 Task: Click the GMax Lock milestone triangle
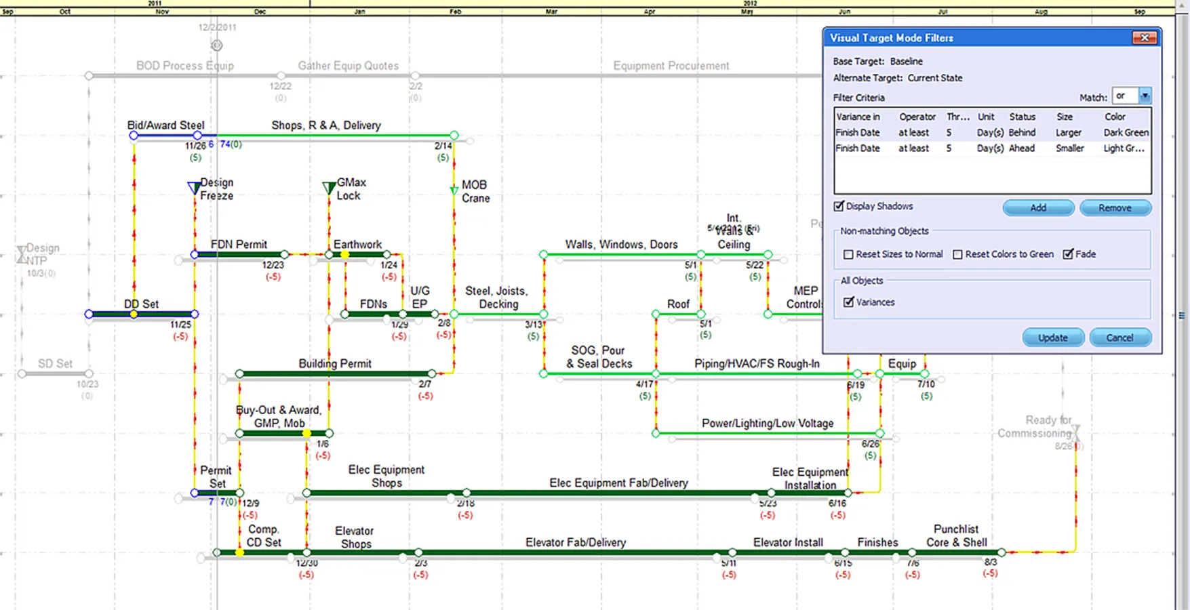(x=329, y=187)
